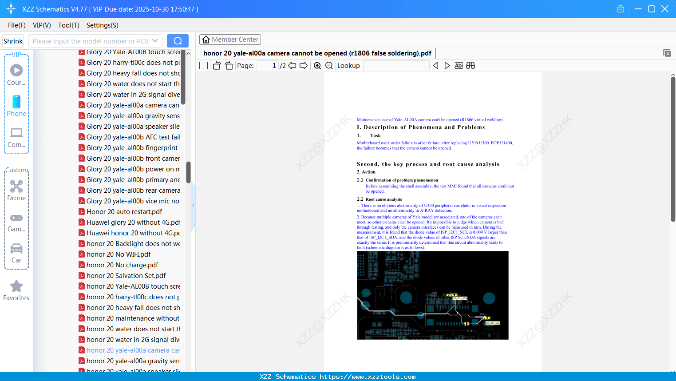Image resolution: width=676 pixels, height=381 pixels.
Task: Open Glory 20 yale-al00b vice mic file
Action: coord(133,201)
